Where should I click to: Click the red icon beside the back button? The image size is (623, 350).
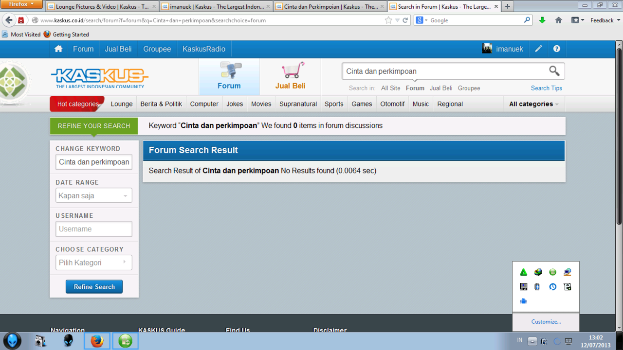21,20
